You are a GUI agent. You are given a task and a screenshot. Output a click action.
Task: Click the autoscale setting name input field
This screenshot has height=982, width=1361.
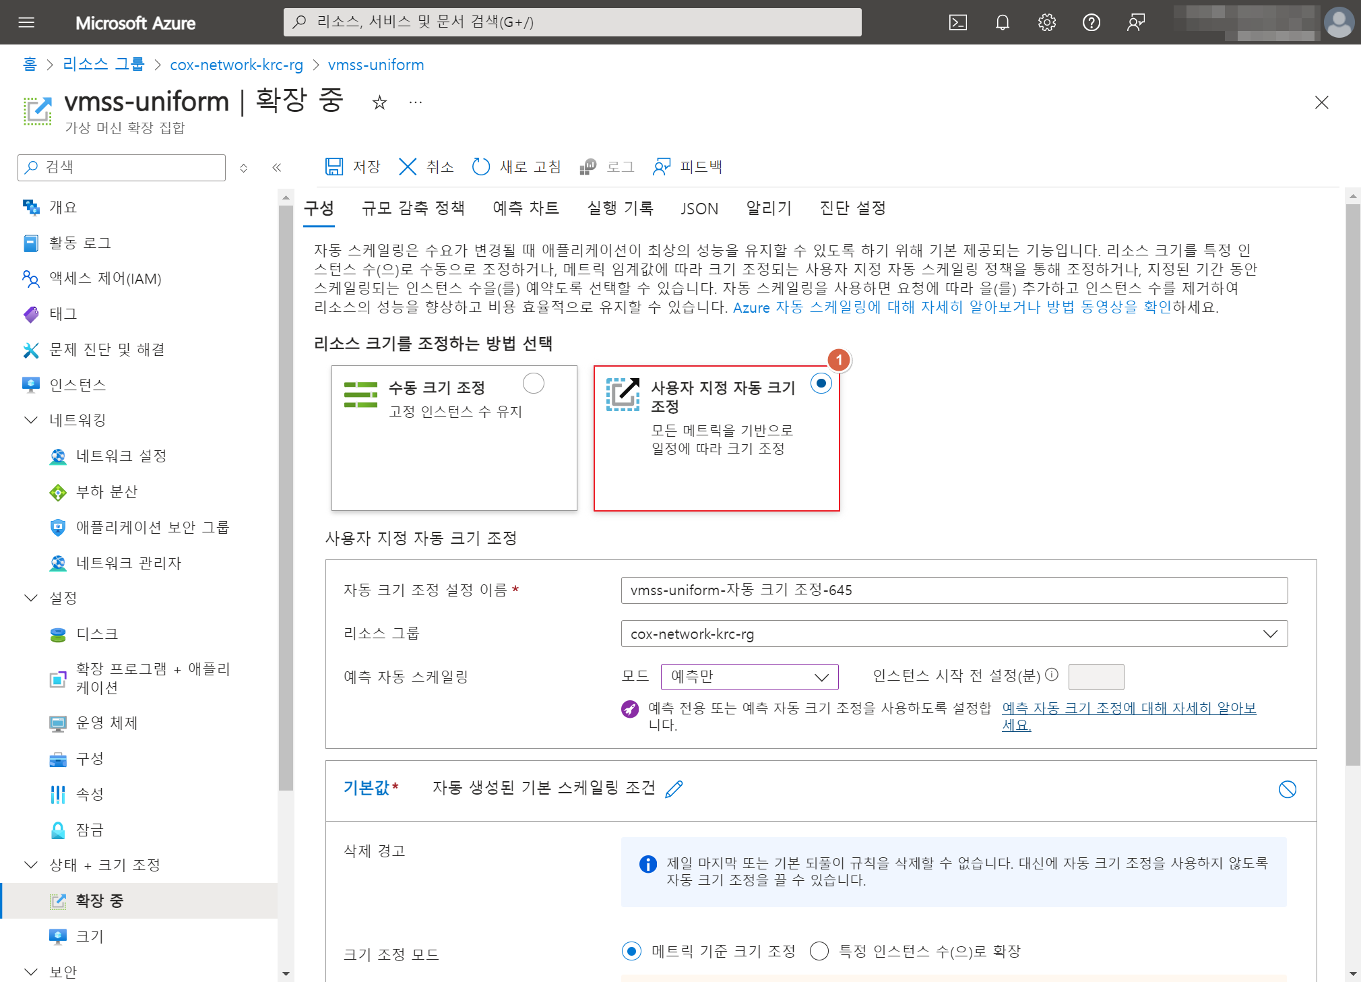953,590
